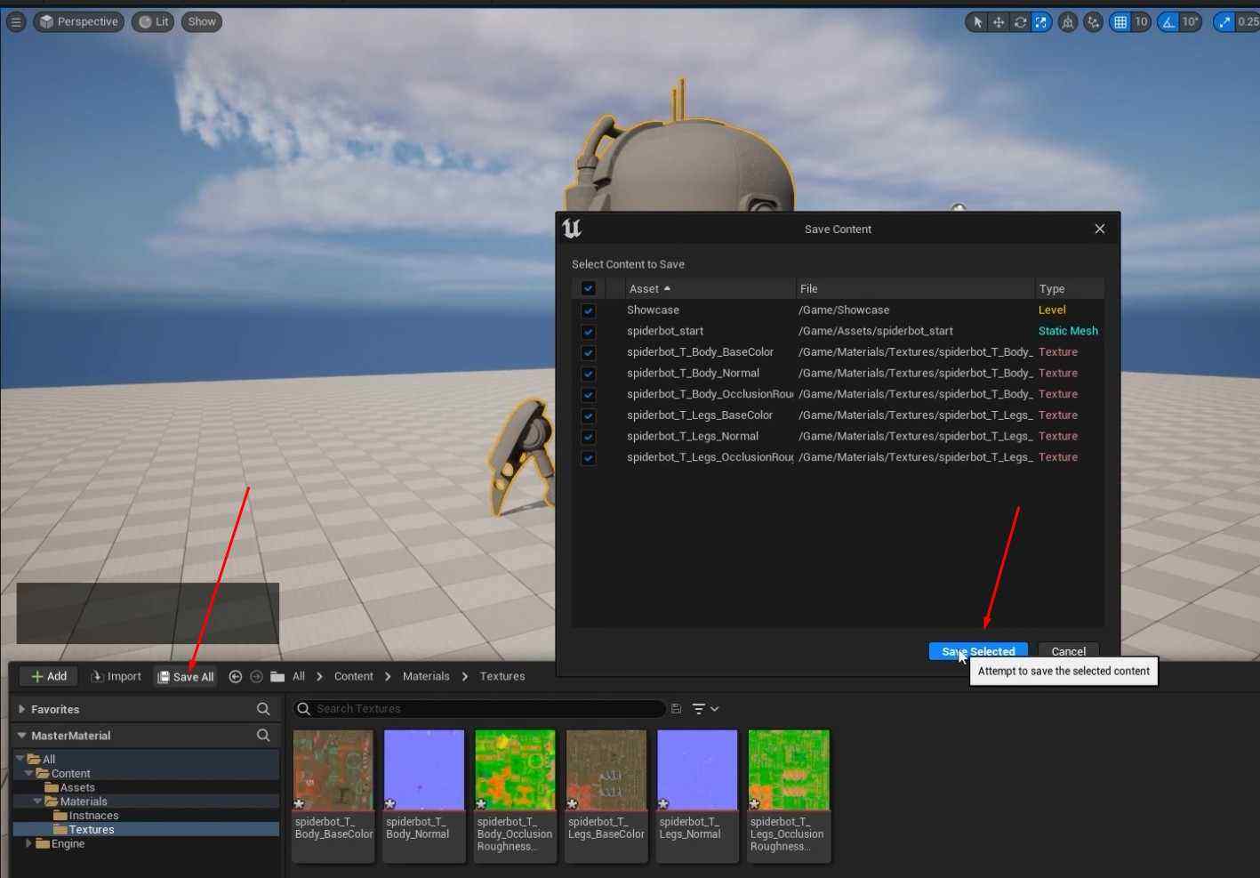Open the Lit view mode menu
Screen dimensions: 1260x878
153,22
